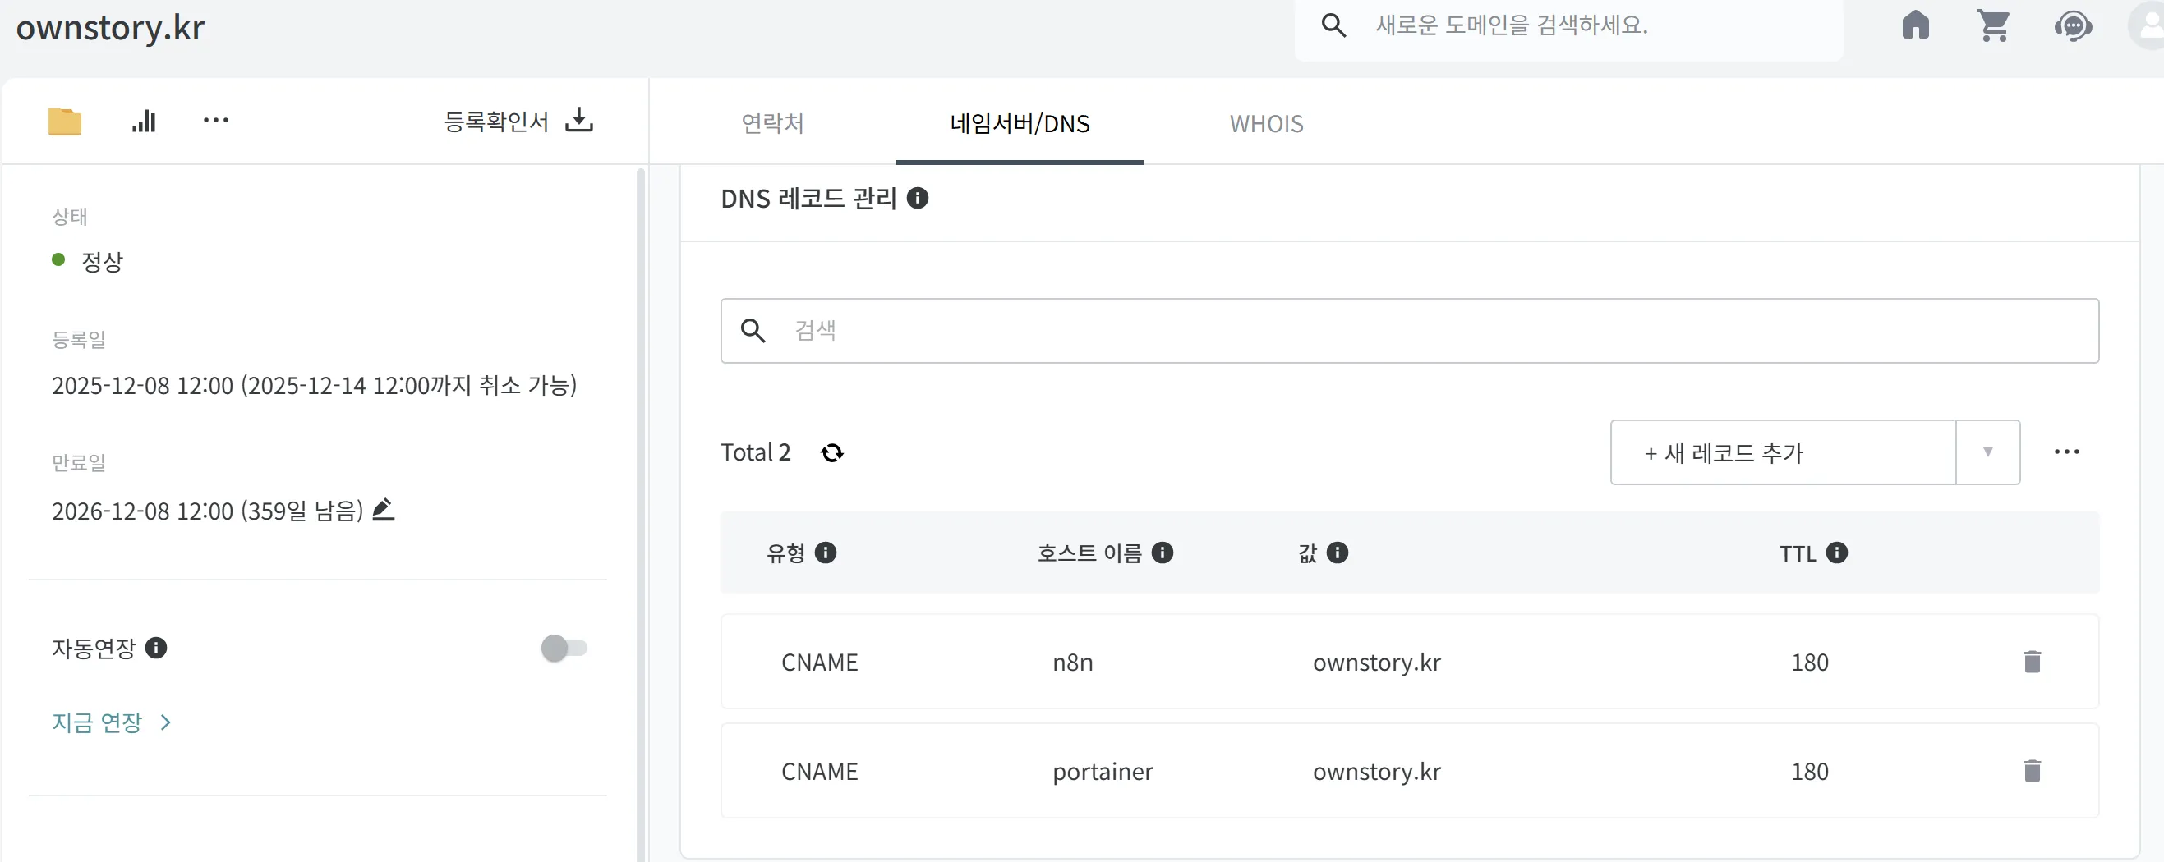Image resolution: width=2164 pixels, height=862 pixels.
Task: Open the dropdown arrow next to 새 레코드 추가
Action: (1987, 452)
